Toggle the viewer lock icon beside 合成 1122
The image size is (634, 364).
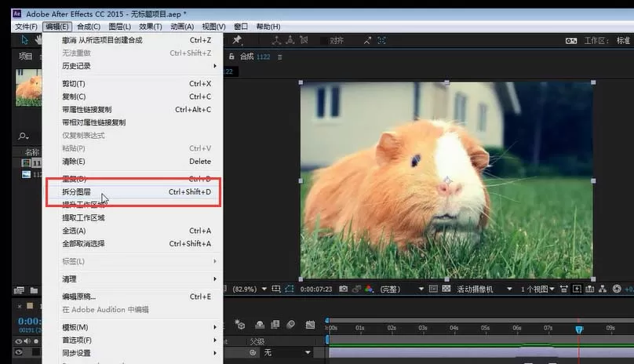[x=231, y=56]
